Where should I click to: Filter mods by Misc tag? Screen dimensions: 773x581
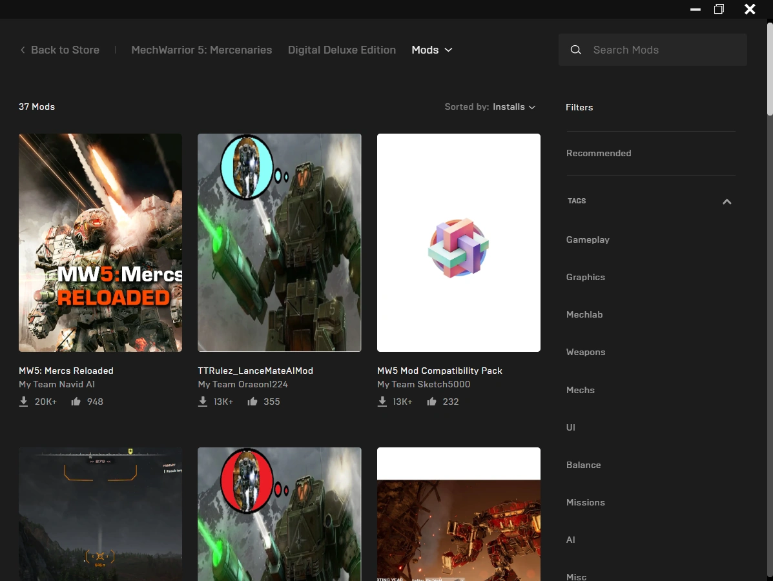point(576,576)
